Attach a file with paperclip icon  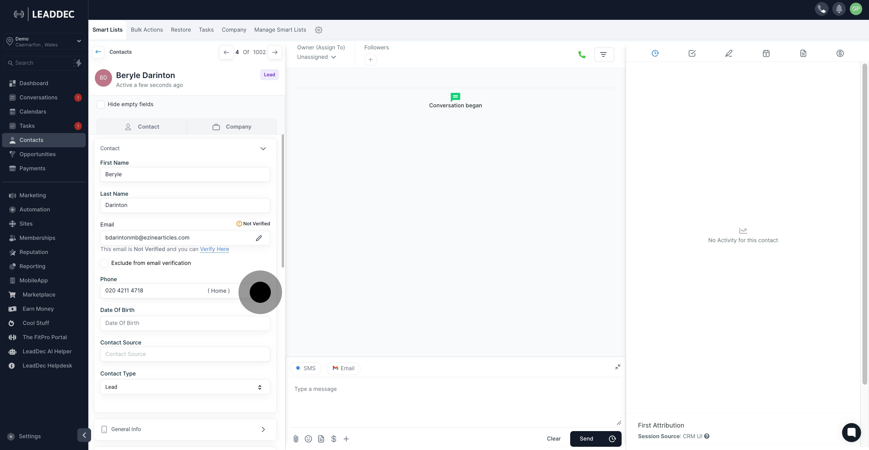pyautogui.click(x=296, y=439)
